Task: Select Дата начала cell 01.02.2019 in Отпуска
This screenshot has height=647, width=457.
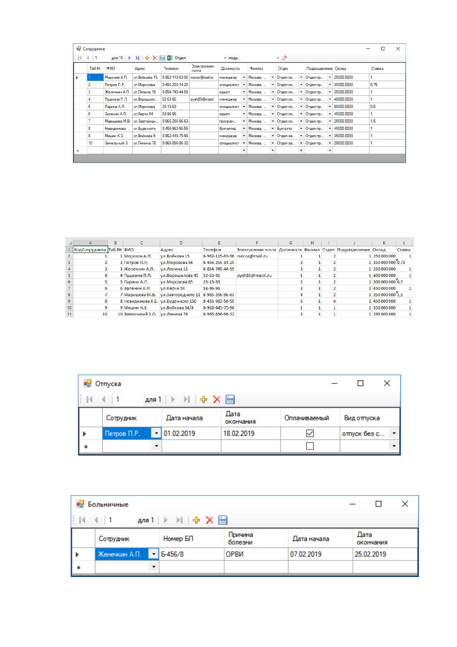Action: 191,433
